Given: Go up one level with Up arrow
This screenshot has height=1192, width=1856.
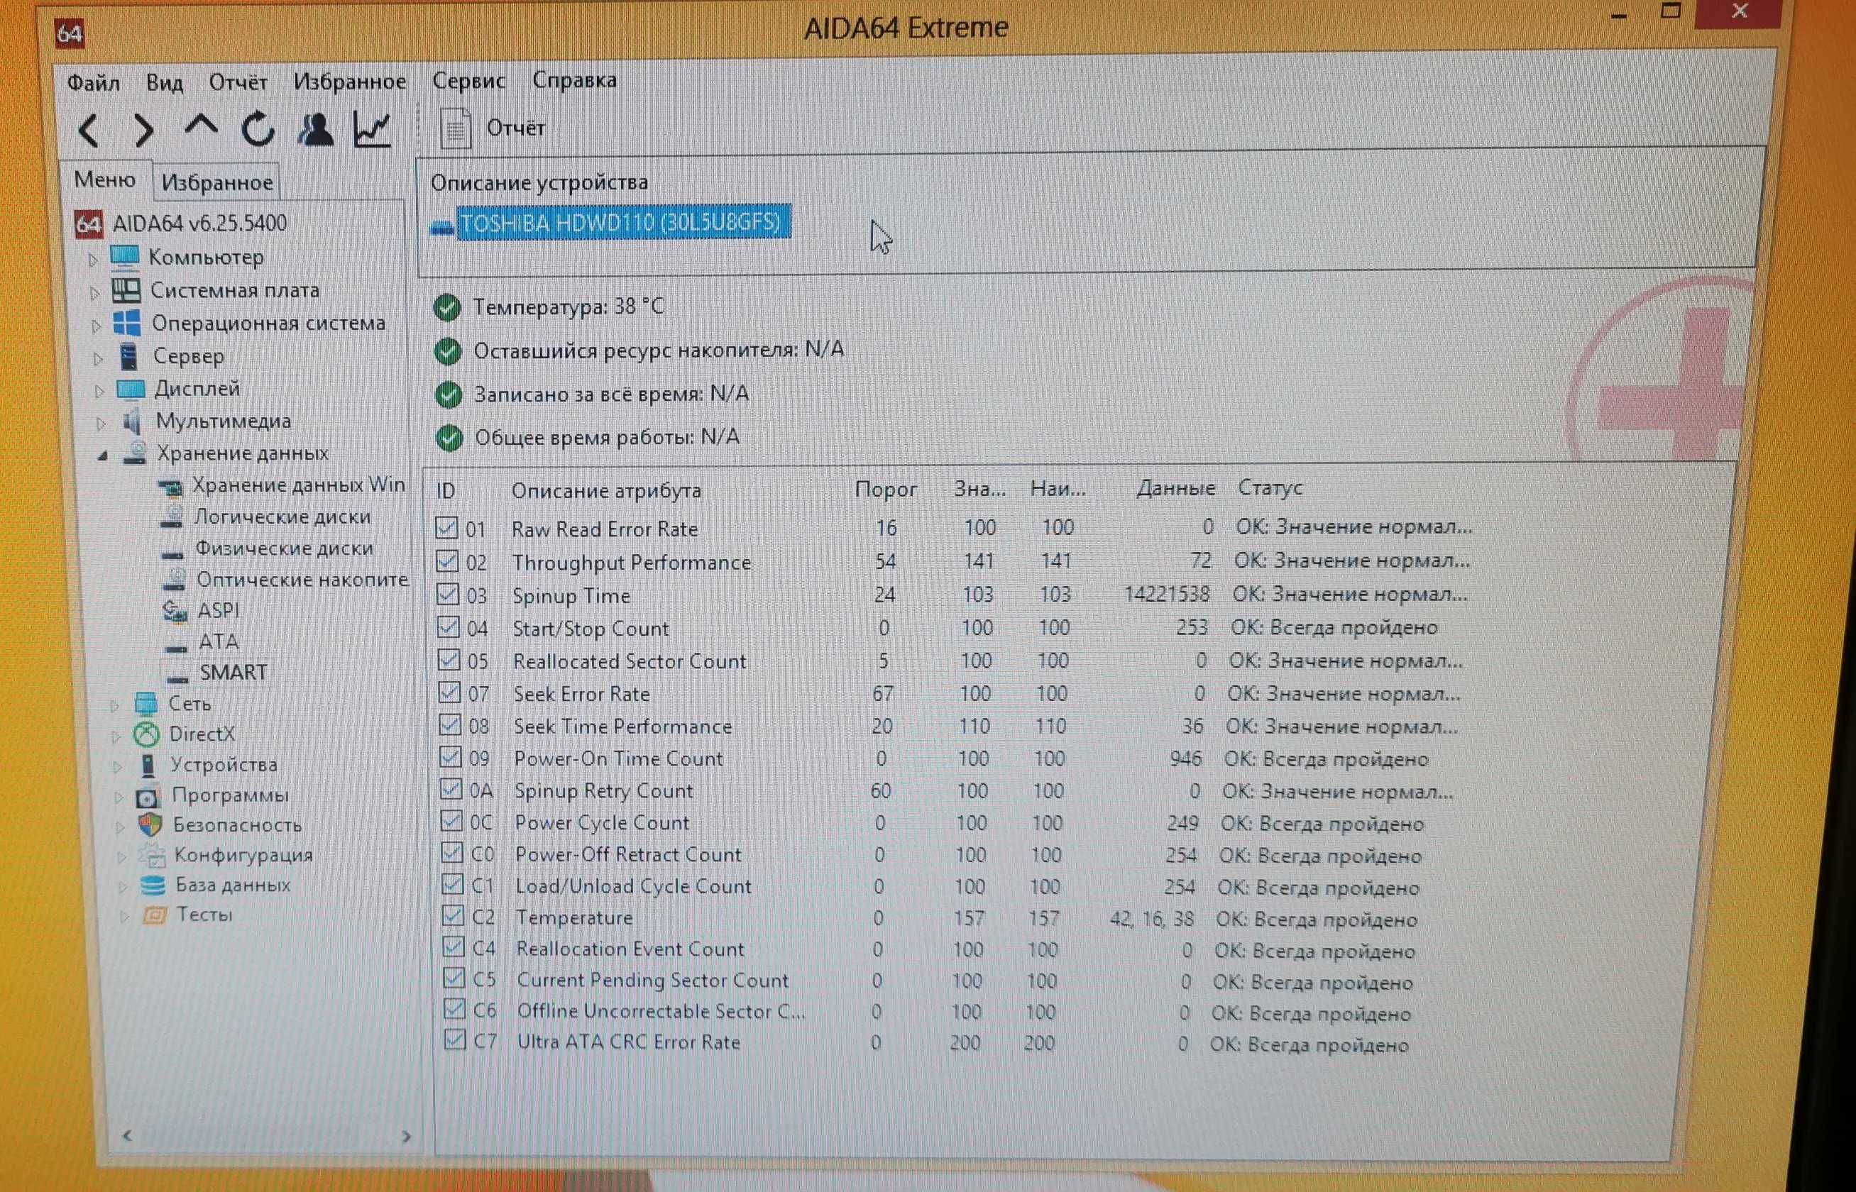Looking at the screenshot, I should 201,126.
